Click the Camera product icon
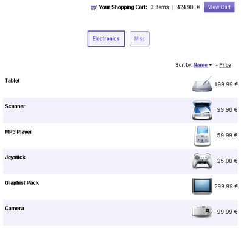Screen dimensions: 241x228 (x=202, y=212)
